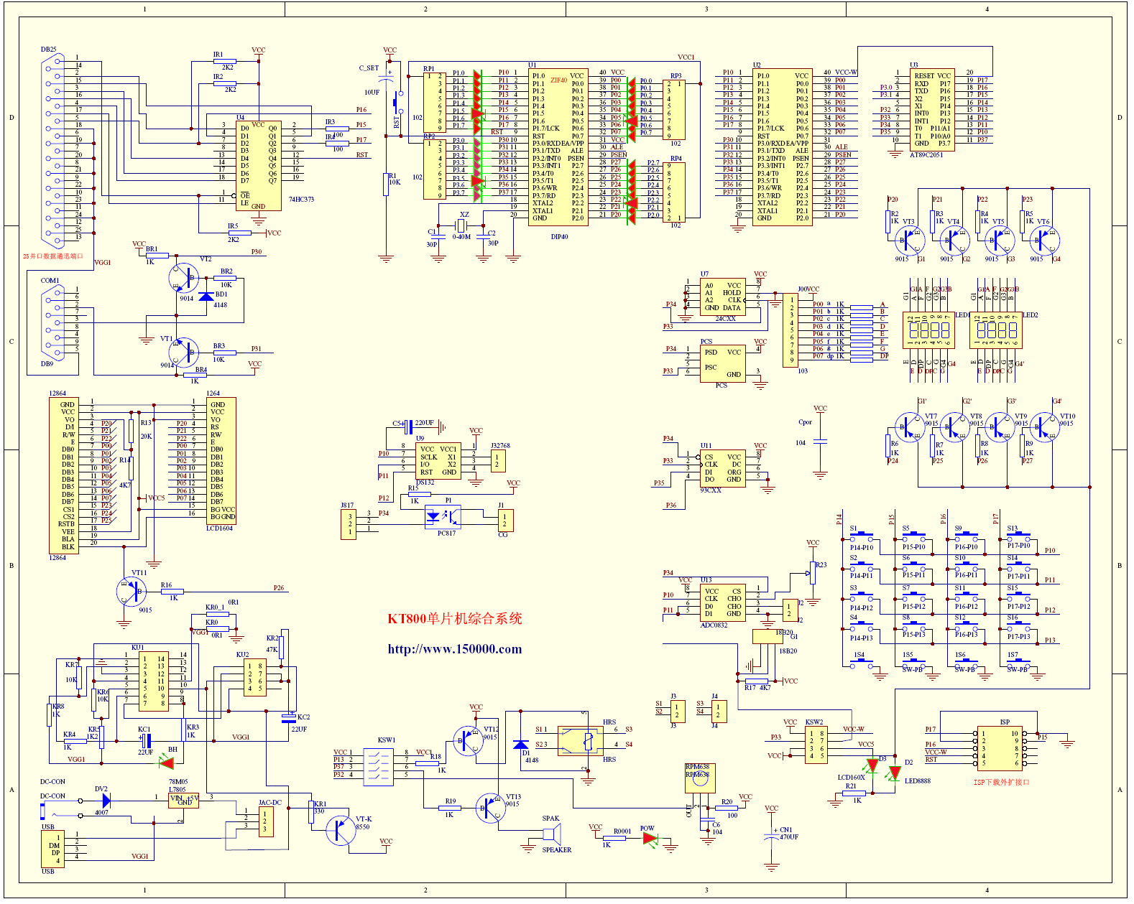Select the 74HC373 latch U4
The image size is (1134, 904).
(258, 166)
